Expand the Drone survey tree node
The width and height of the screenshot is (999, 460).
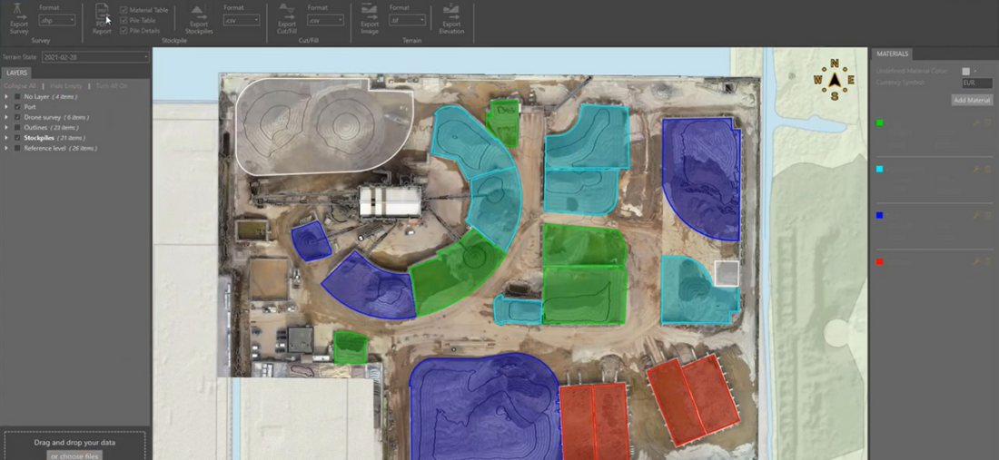[x=6, y=117]
